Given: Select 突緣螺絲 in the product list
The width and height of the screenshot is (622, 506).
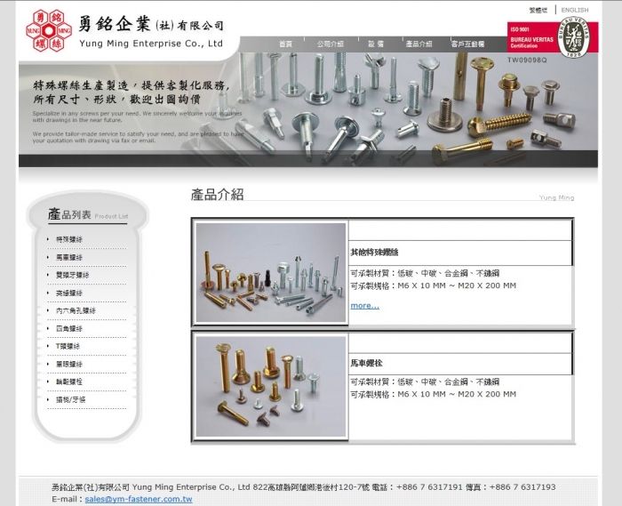Looking at the screenshot, I should coord(69,293).
